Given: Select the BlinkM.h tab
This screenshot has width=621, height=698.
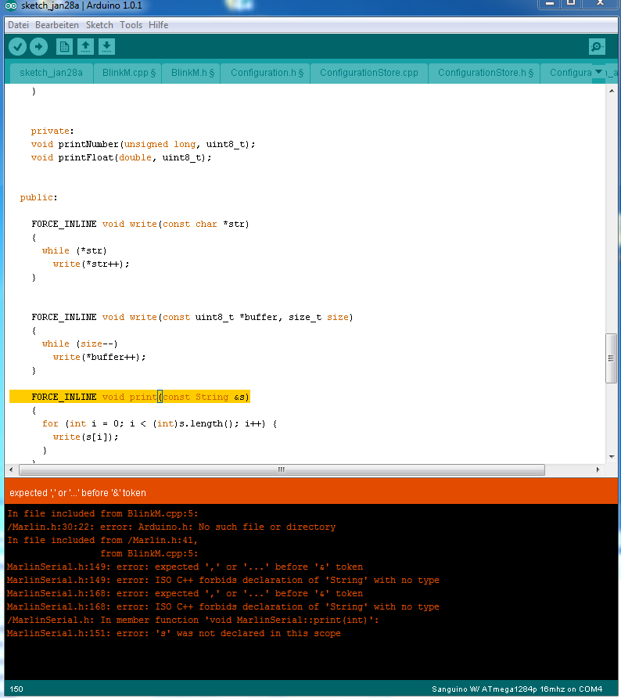Looking at the screenshot, I should click(x=192, y=73).
